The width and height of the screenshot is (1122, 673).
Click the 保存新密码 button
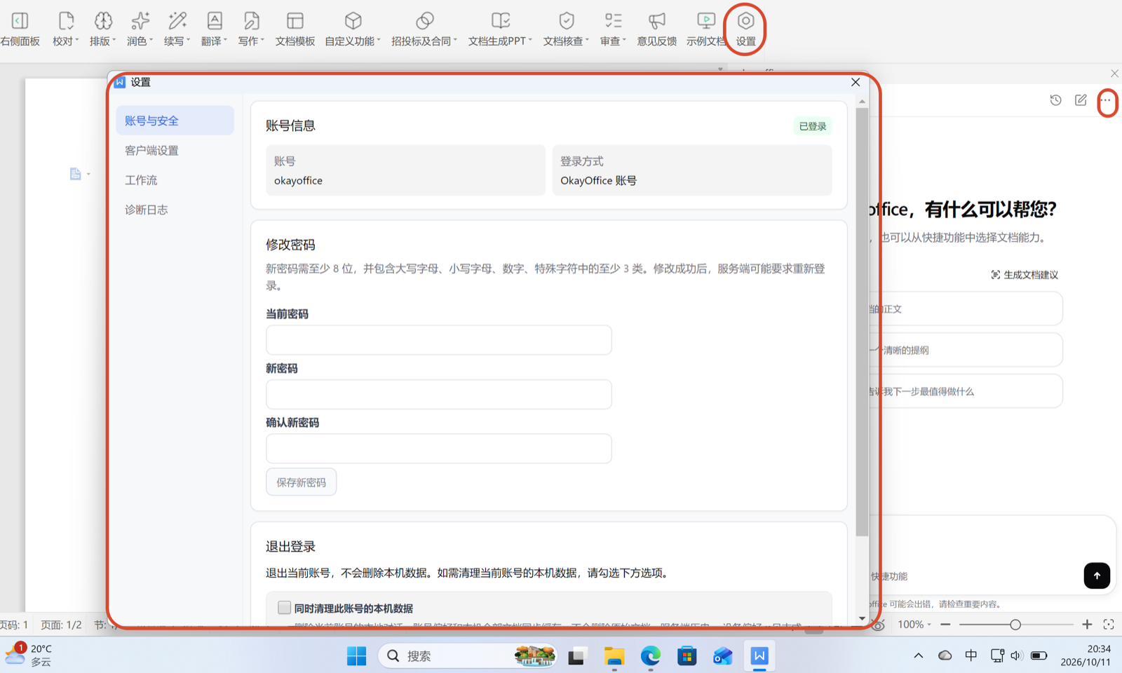[301, 482]
